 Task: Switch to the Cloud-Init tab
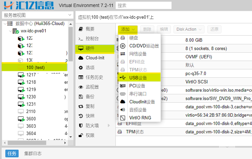click(x=95, y=58)
